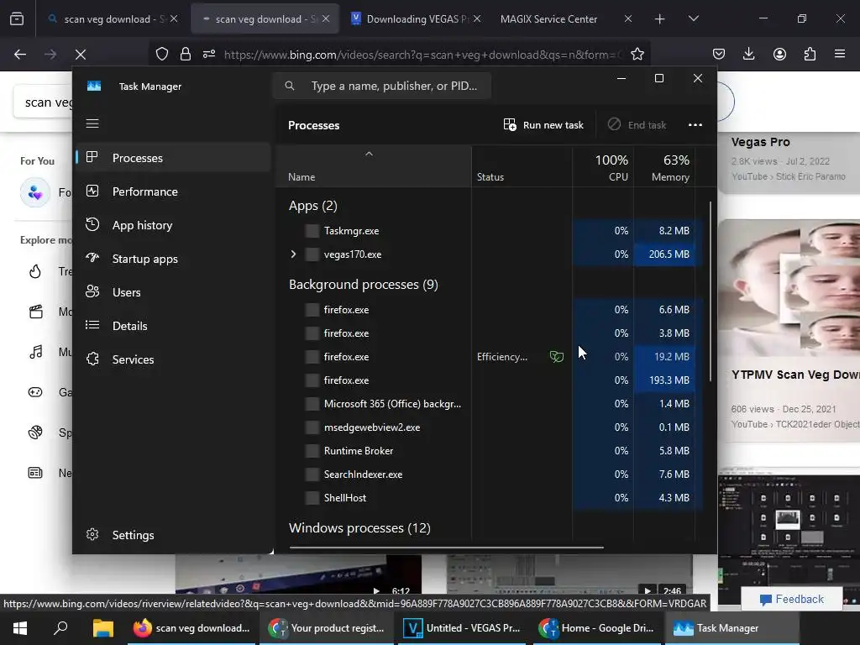Switch to the Performance page
Image resolution: width=860 pixels, height=645 pixels.
click(x=173, y=191)
